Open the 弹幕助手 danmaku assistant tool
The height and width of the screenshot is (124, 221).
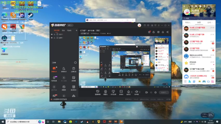[x=54, y=69]
